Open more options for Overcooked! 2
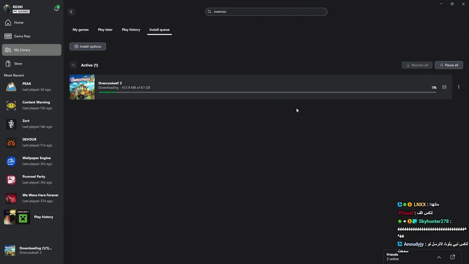The image size is (469, 264). (458, 87)
